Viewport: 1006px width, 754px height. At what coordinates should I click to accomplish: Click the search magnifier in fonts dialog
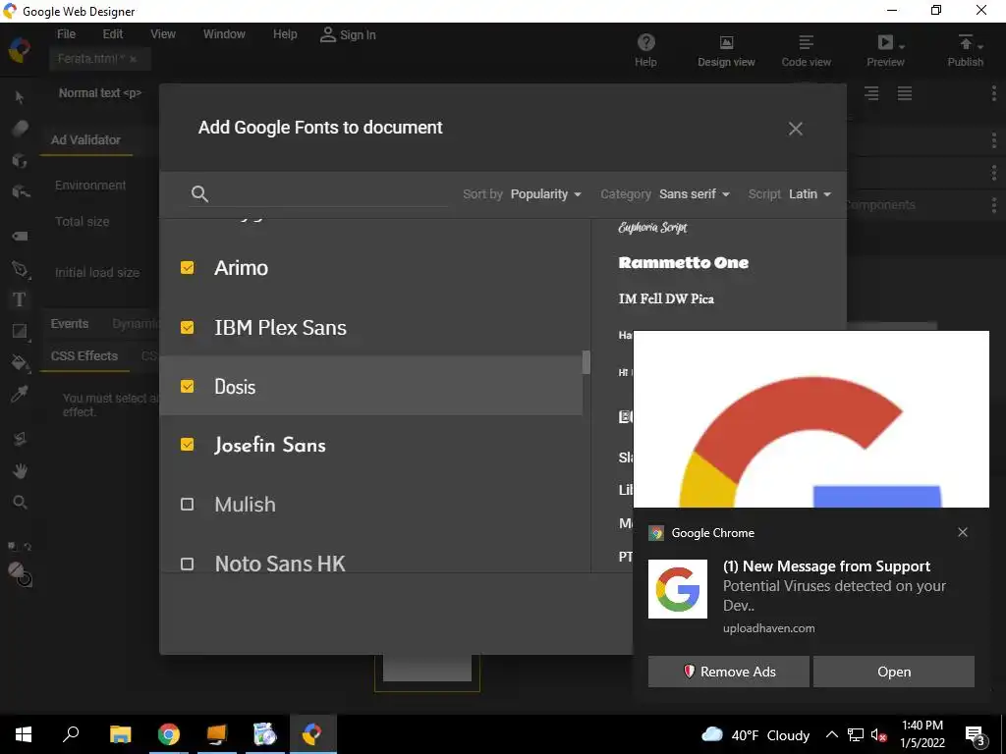pyautogui.click(x=199, y=193)
